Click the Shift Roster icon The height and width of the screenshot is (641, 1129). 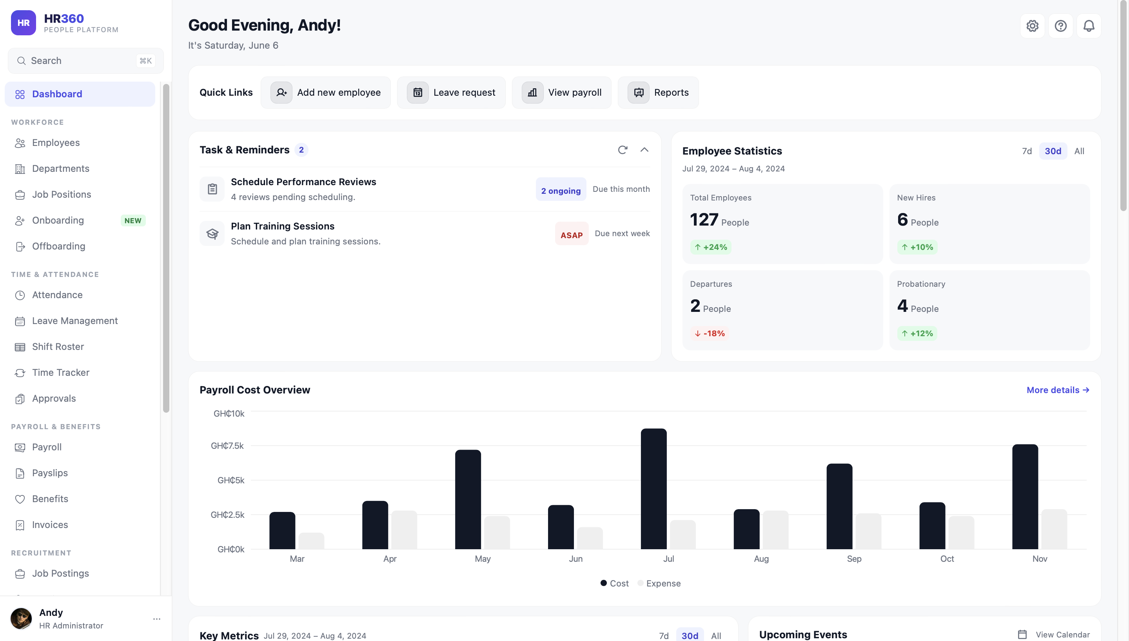coord(20,347)
